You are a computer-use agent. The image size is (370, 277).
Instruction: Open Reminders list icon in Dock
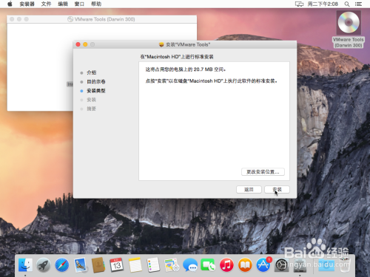pos(153,265)
